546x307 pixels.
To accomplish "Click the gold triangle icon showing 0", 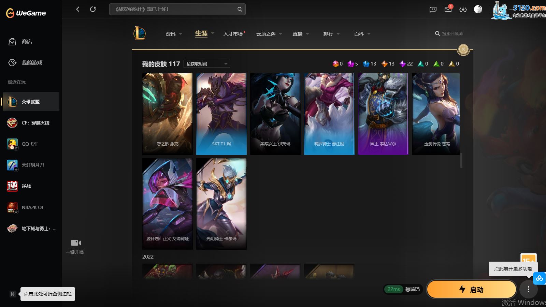I will tap(452, 64).
